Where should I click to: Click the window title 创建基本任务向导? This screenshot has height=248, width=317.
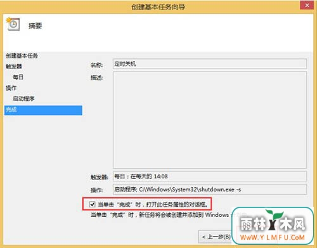[x=158, y=7]
